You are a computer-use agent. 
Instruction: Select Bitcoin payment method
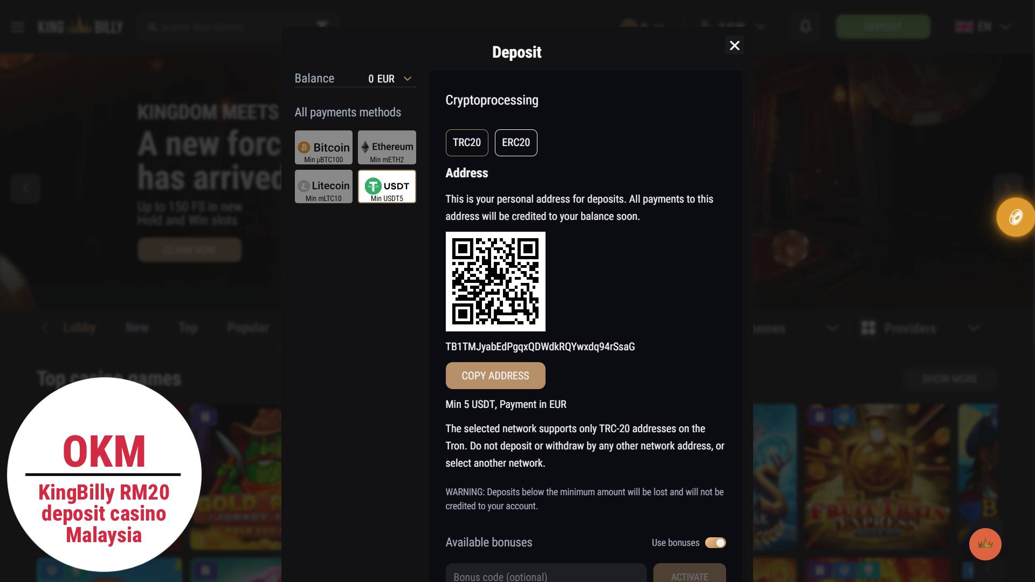(323, 147)
